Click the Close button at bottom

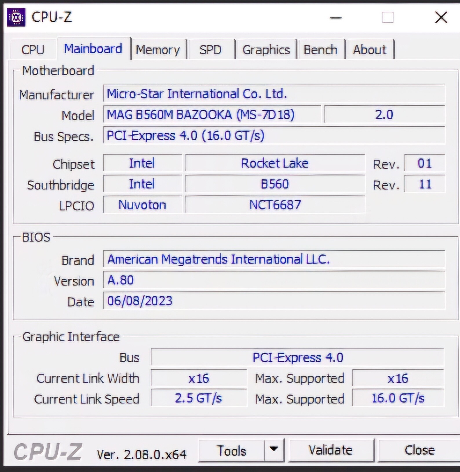tap(419, 450)
